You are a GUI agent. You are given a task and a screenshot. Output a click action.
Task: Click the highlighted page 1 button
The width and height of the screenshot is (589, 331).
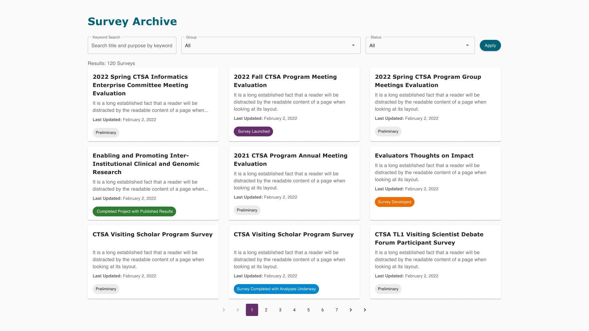pyautogui.click(x=252, y=310)
